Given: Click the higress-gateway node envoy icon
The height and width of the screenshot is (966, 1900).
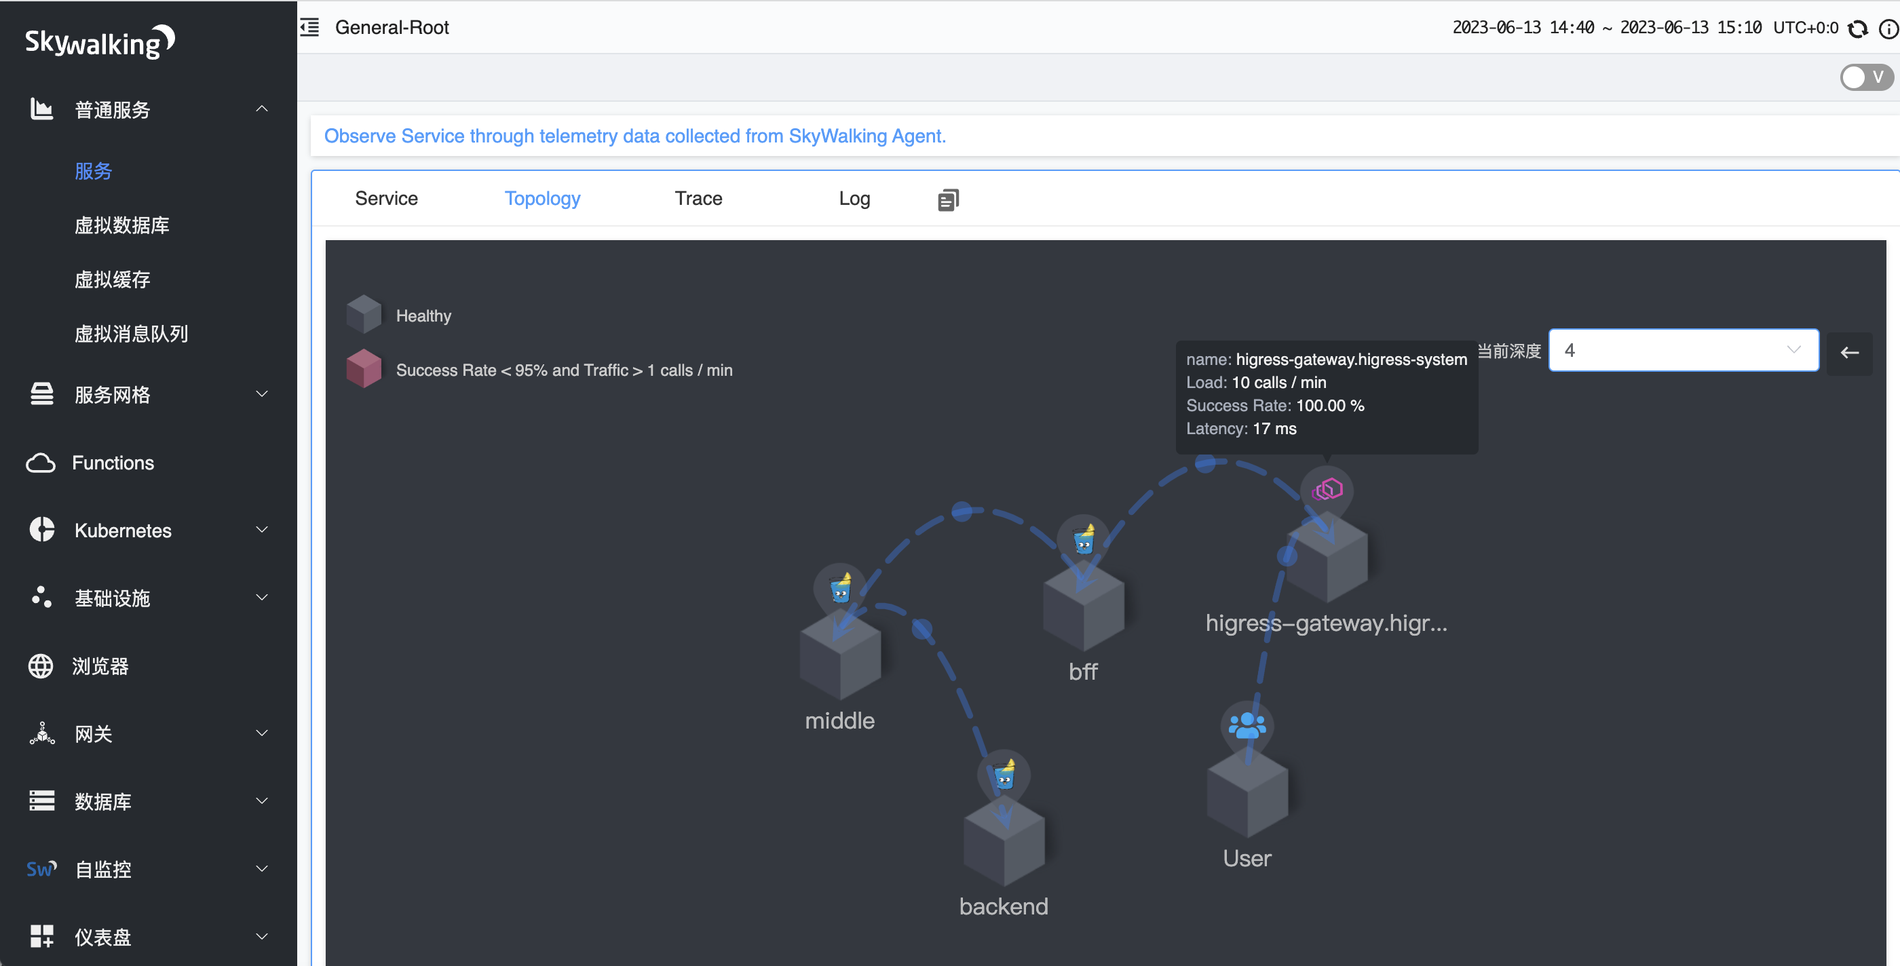Looking at the screenshot, I should [1327, 490].
